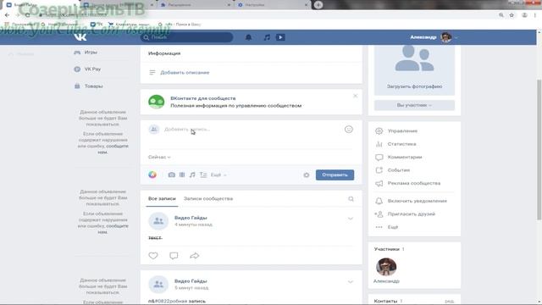
Task: Open VK Pay in the left sidebar
Action: tap(92, 69)
